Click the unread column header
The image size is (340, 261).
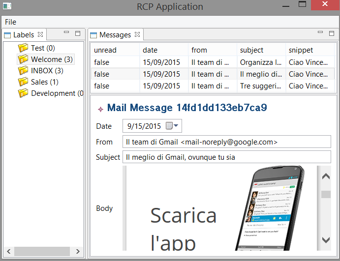(x=115, y=50)
